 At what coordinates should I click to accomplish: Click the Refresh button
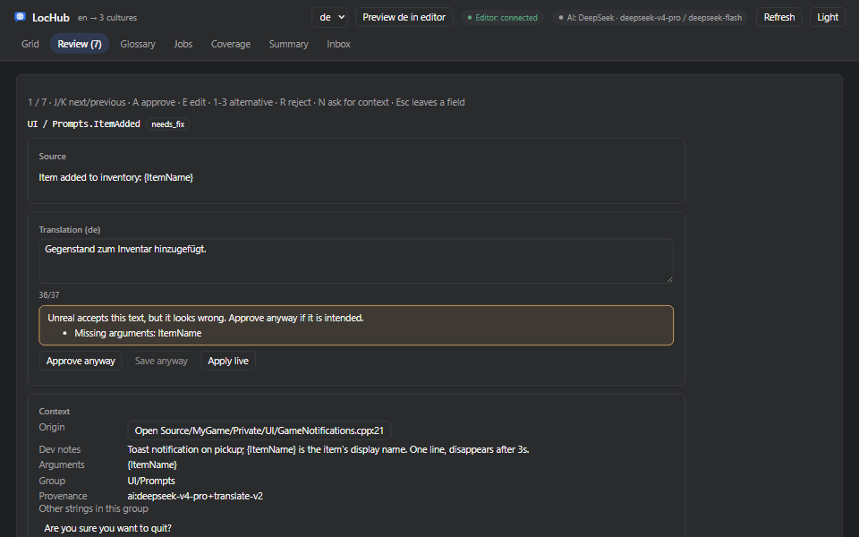click(x=779, y=17)
